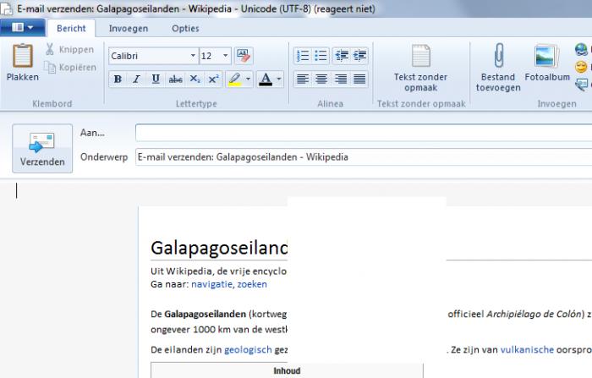Open the vulkanische link
This screenshot has height=378, width=592.
coord(527,350)
